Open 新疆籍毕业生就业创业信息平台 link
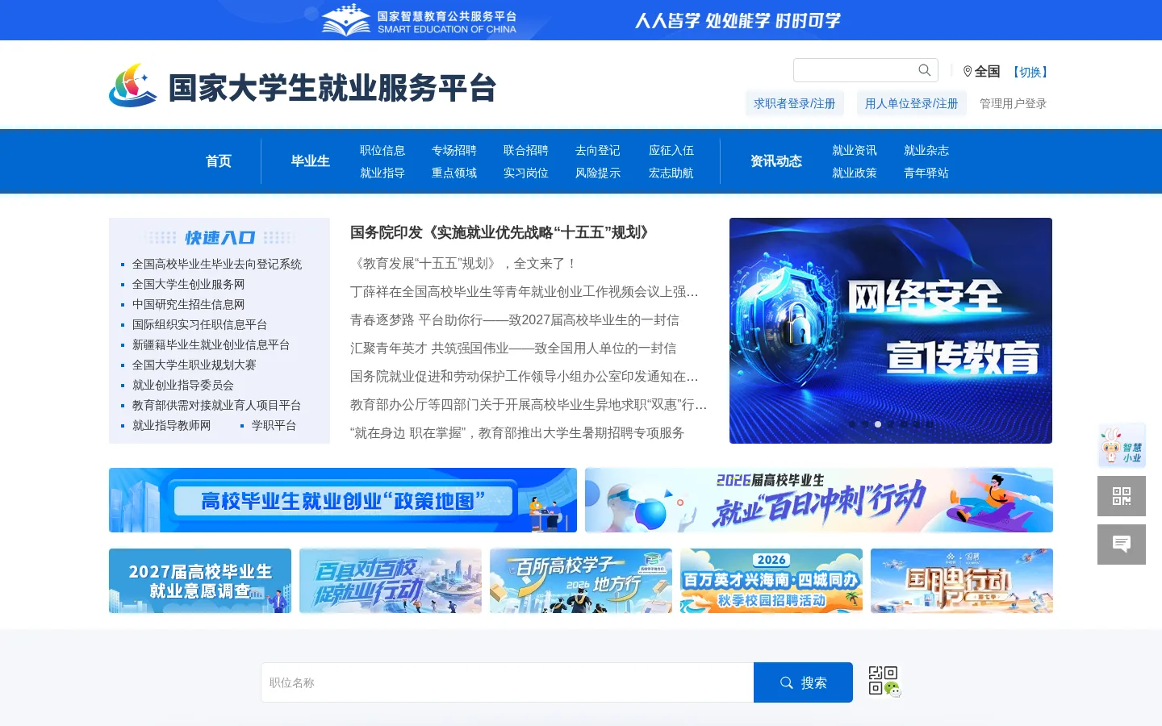This screenshot has height=726, width=1162. (x=211, y=344)
